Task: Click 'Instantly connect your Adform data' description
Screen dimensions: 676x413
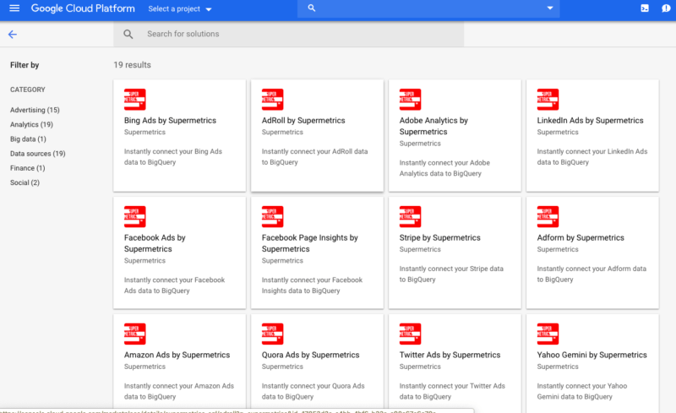Action: (591, 274)
